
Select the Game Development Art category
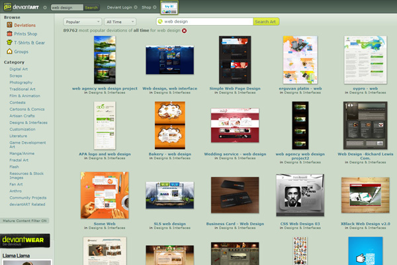click(x=28, y=144)
